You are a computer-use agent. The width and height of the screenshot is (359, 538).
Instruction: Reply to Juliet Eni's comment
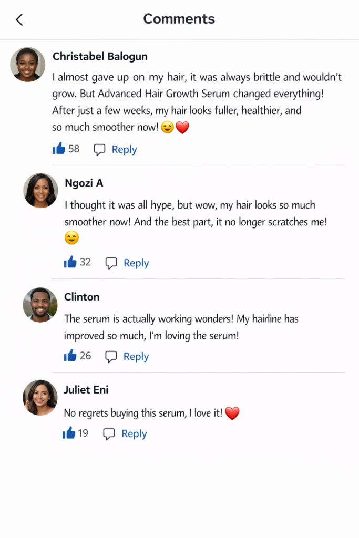[x=134, y=434]
